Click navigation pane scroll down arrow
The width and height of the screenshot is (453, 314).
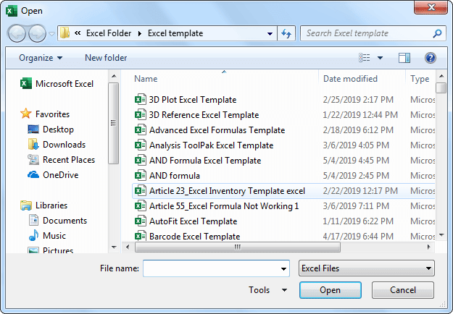[x=114, y=247]
